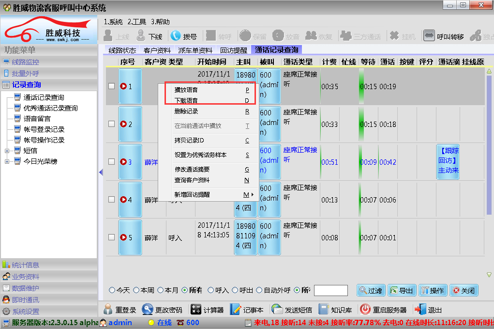This screenshot has width=494, height=329.
Task: Expand the 短信 tree node
Action: click(x=7, y=151)
